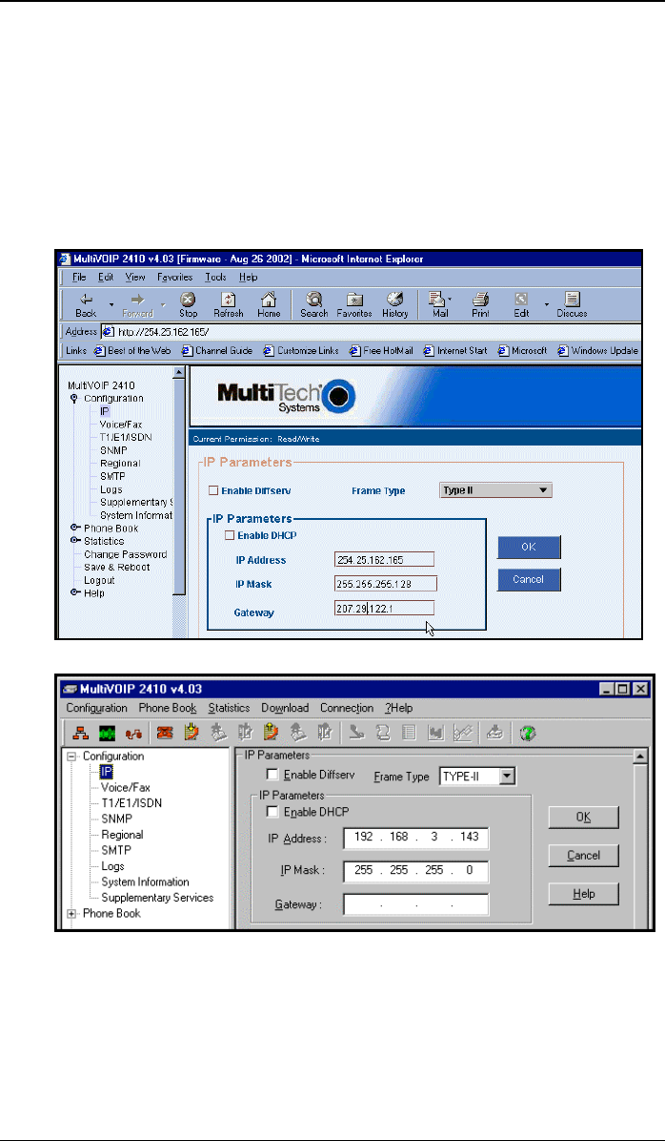Expand the Help node in the browser tree
Image resolution: width=665 pixels, height=1141 pixels.
coord(74,593)
